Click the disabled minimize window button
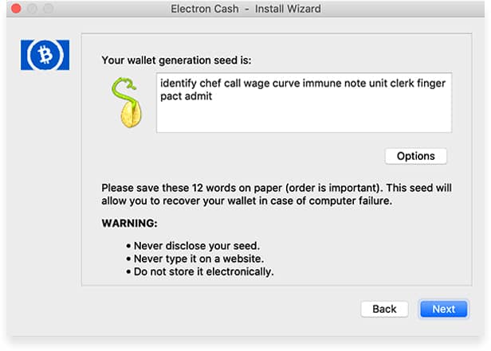The height and width of the screenshot is (351, 491). (32, 9)
